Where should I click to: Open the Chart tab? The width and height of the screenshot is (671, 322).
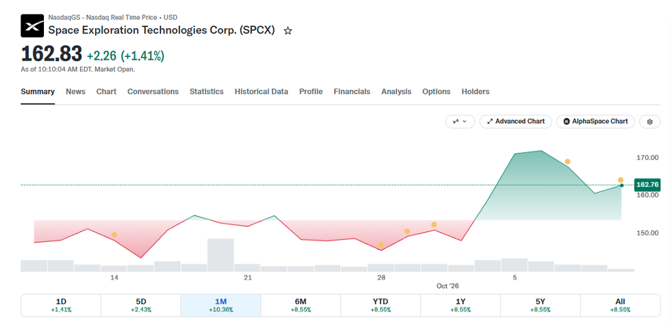coord(106,92)
